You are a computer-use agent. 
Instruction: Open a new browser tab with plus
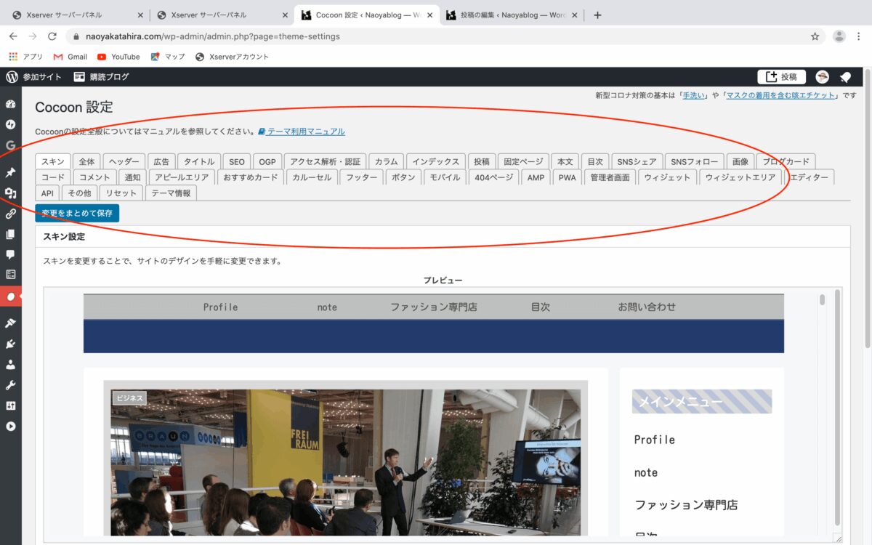597,15
